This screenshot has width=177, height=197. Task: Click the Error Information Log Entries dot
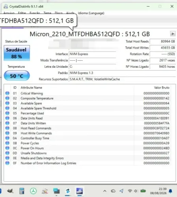(x=7, y=163)
